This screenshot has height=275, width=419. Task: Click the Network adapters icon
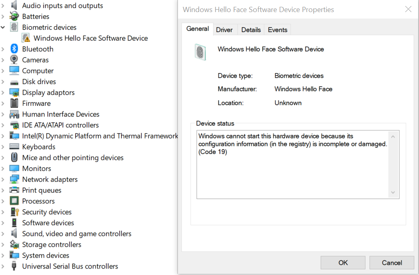point(14,179)
